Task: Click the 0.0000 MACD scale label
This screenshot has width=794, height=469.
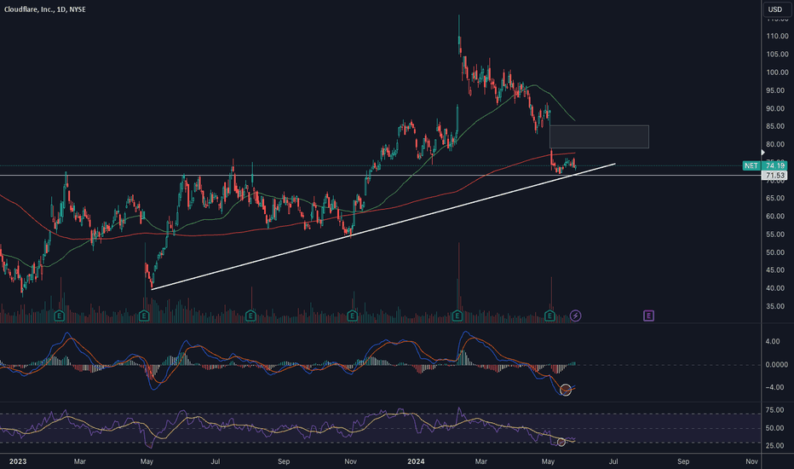Action: point(776,365)
